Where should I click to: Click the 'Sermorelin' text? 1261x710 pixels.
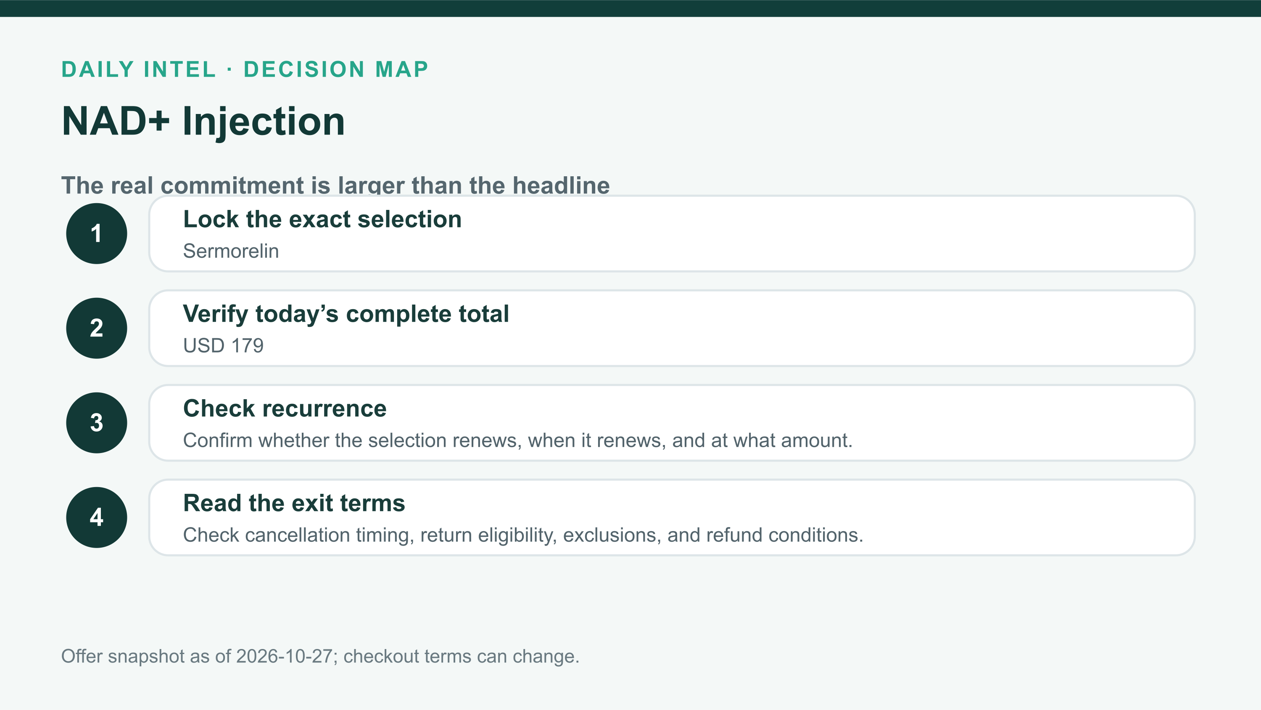(x=231, y=251)
